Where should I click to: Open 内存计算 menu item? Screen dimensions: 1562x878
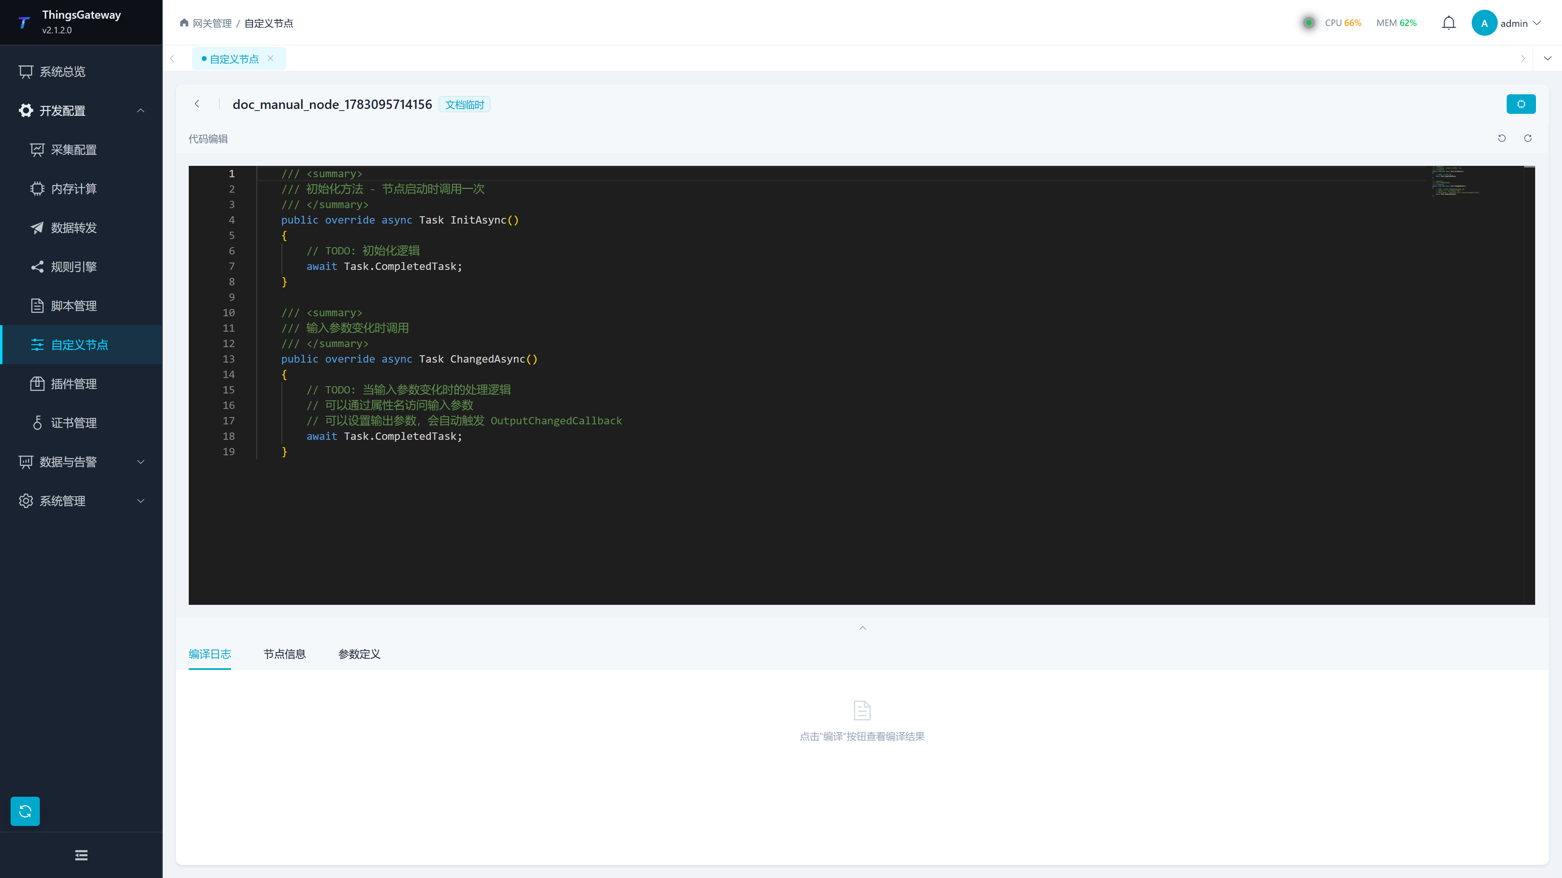[x=81, y=189]
